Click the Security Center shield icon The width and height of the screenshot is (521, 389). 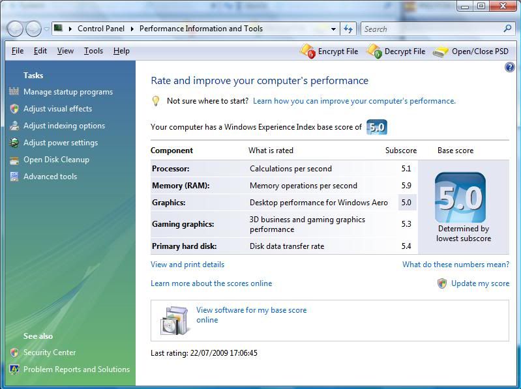tap(14, 353)
